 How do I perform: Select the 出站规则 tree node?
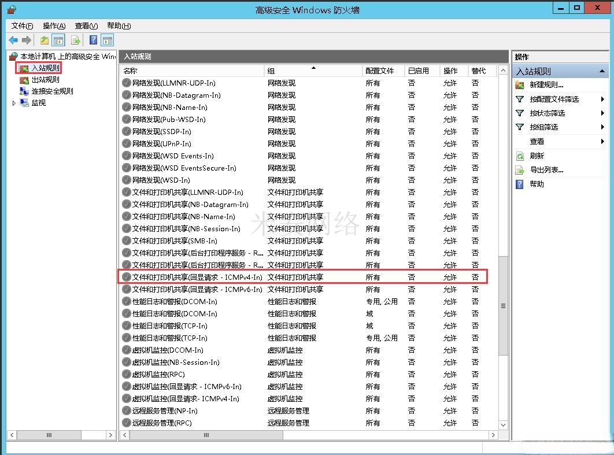coord(45,80)
